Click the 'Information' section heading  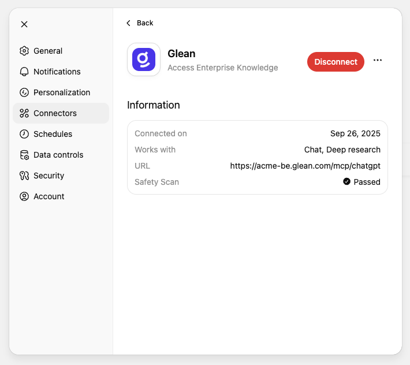(154, 105)
